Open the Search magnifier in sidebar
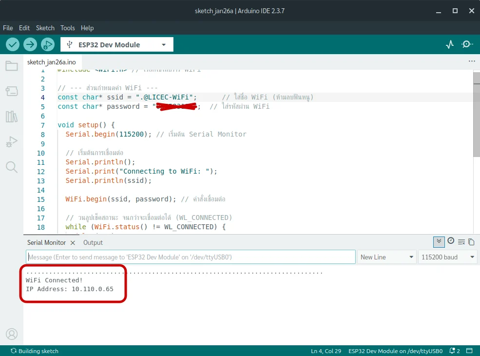480x356 pixels. [12, 167]
